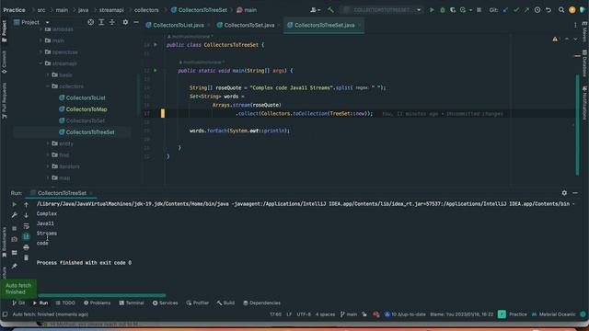Click the warning indicator in editor corner
589x331 pixels.
point(555,39)
